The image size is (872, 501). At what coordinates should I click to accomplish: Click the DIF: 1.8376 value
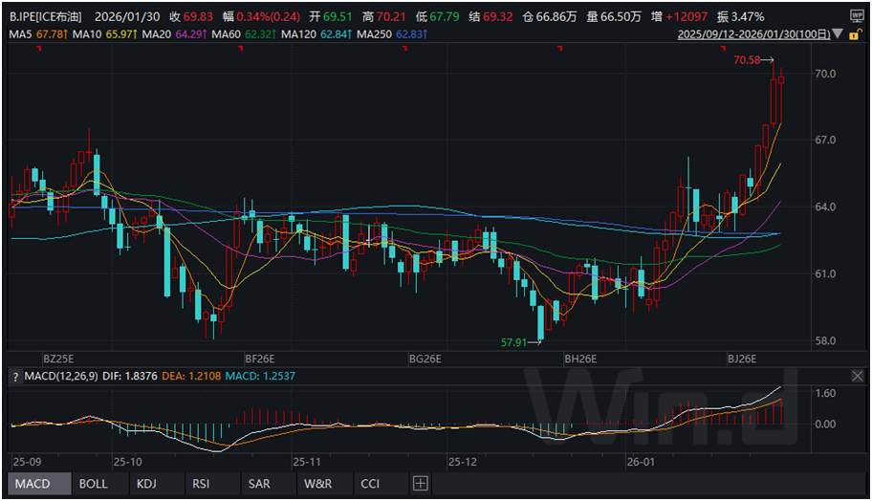click(130, 377)
